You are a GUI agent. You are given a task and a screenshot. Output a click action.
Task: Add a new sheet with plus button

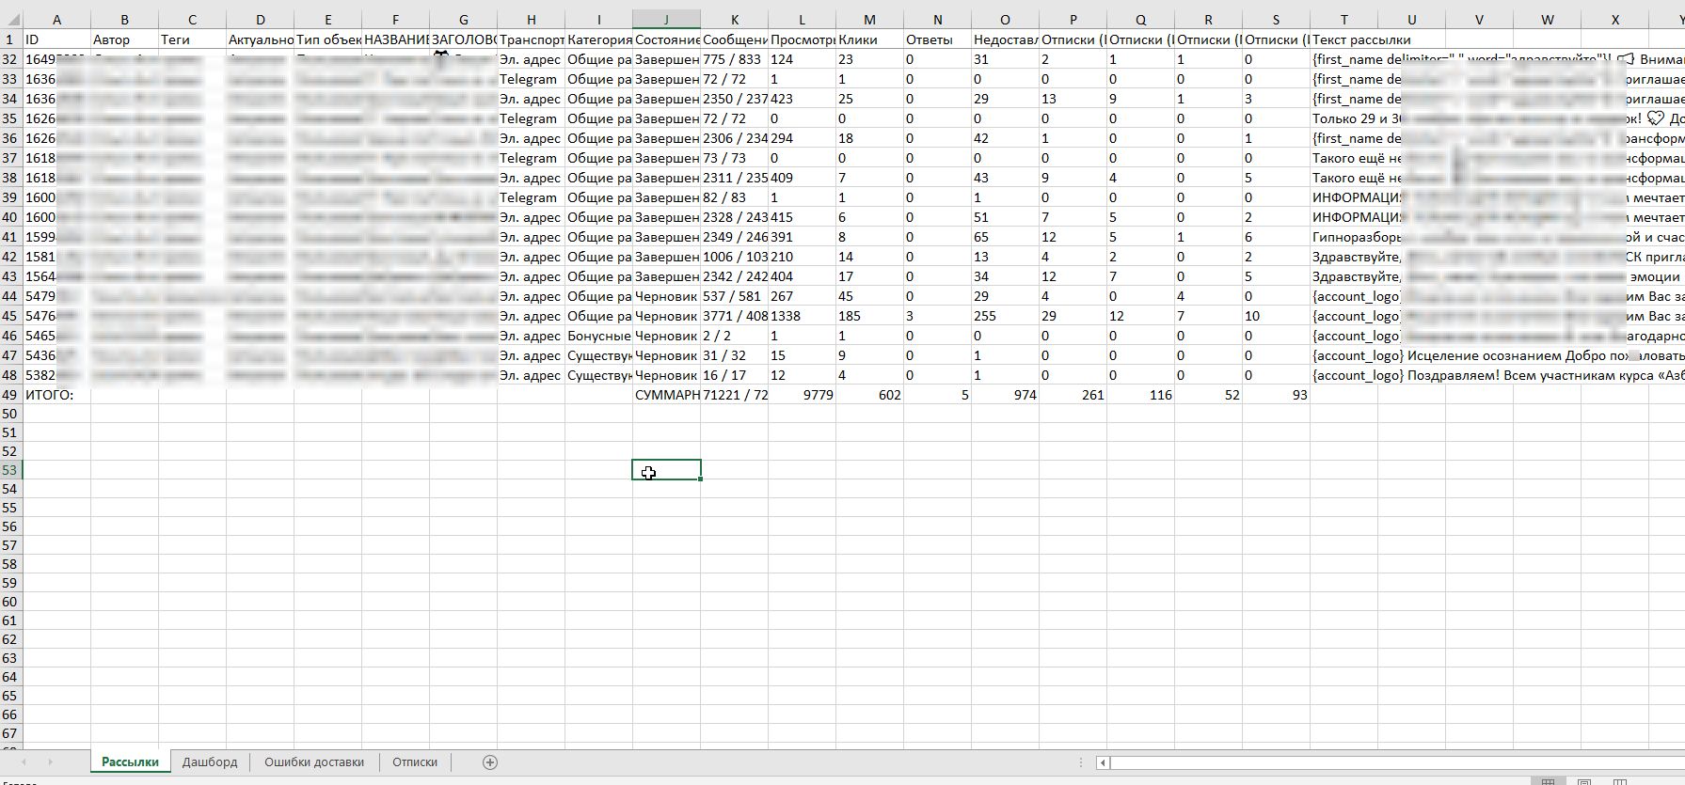coord(489,762)
